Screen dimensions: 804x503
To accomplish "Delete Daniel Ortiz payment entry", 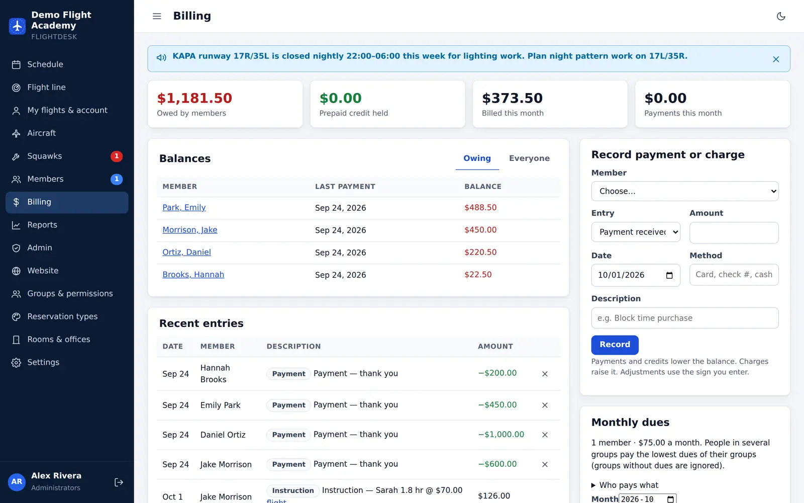I will (545, 435).
